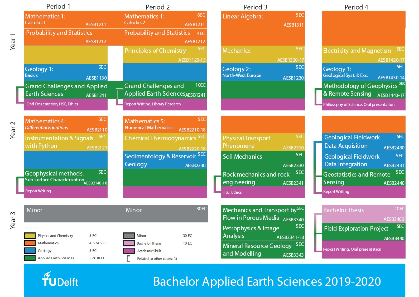Click 'Rock mechanics and rock' course title
Screen dimensions: 419x297
(256, 174)
